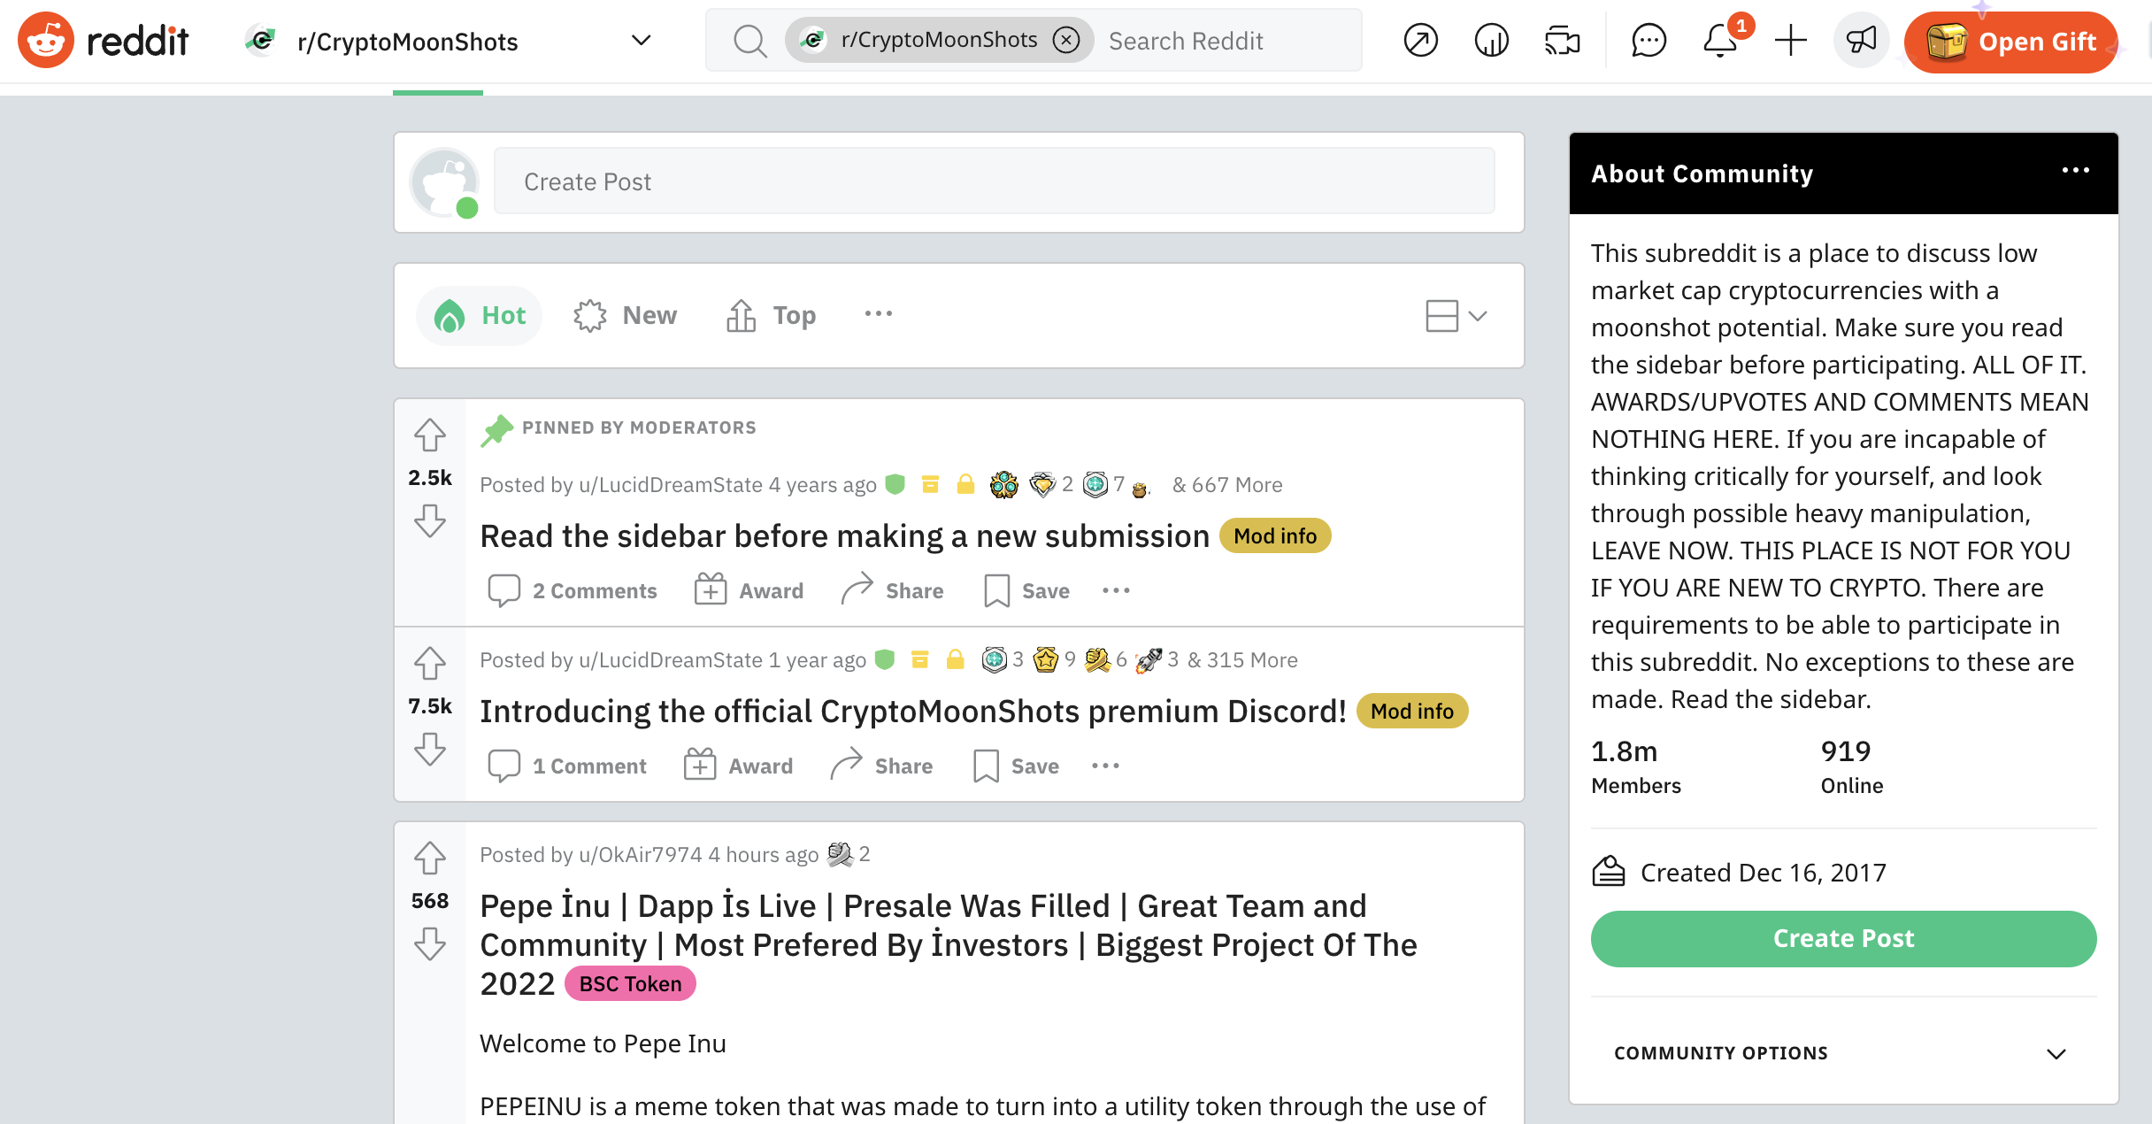The image size is (2152, 1124).
Task: Open the r/CryptoMoonShots community dropdown
Action: point(447,41)
